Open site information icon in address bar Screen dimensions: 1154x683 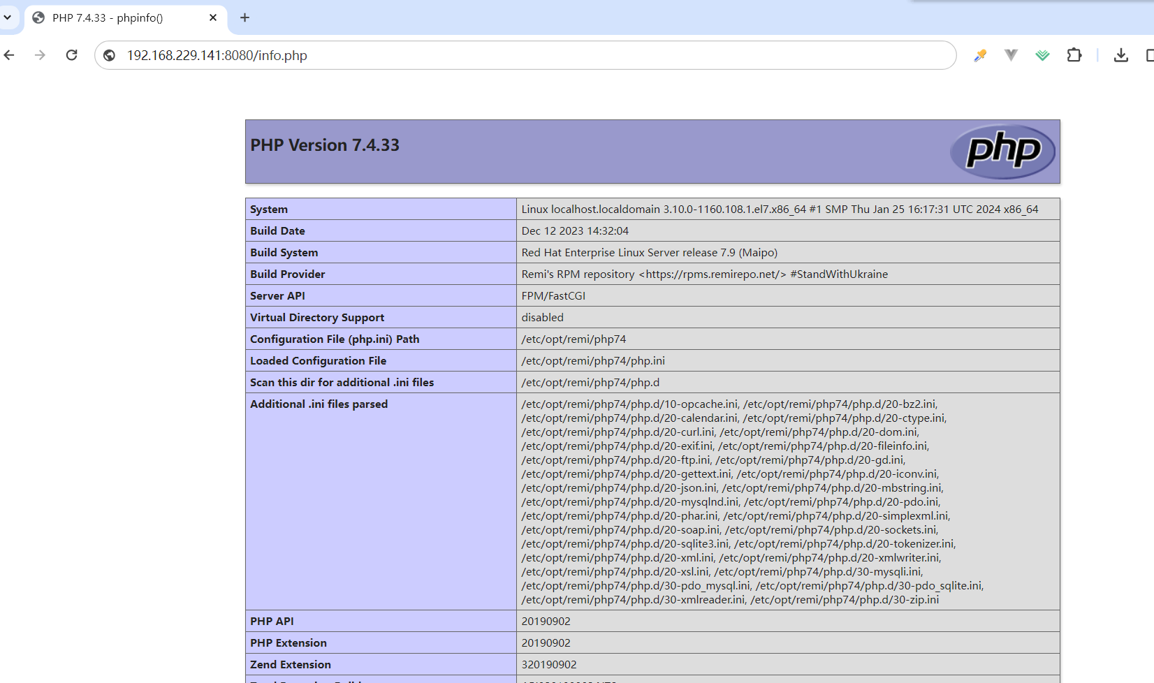110,55
